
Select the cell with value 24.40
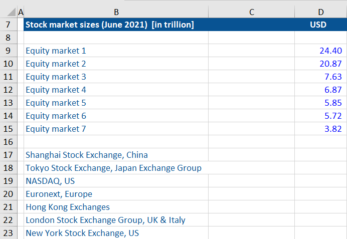click(320, 51)
